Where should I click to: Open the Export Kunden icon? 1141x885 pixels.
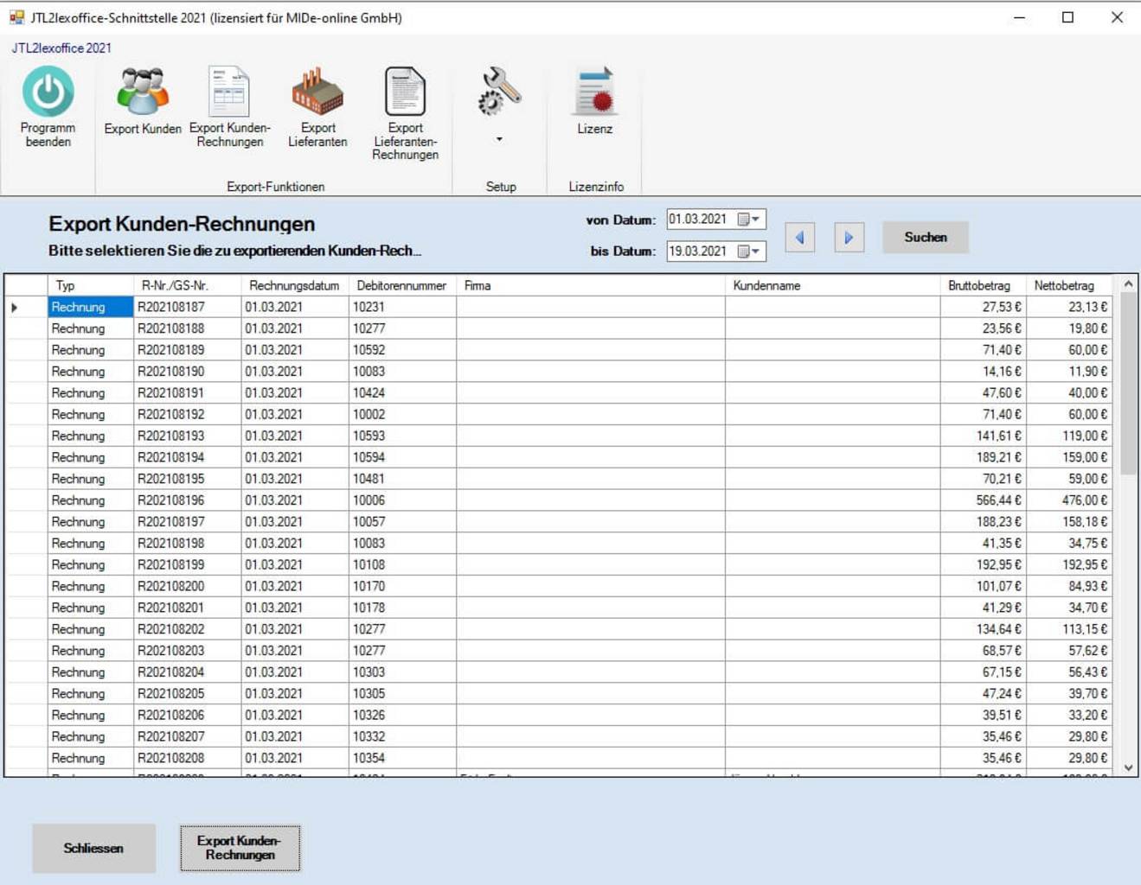[x=143, y=92]
